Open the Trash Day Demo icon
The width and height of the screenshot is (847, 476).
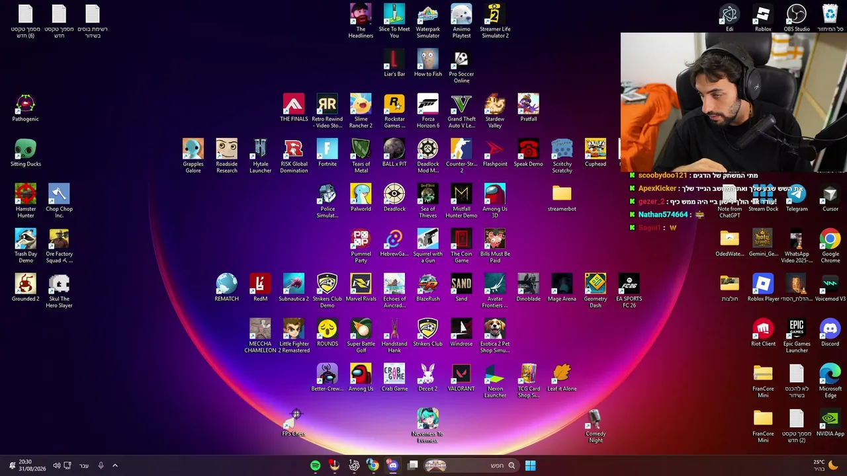(25, 246)
